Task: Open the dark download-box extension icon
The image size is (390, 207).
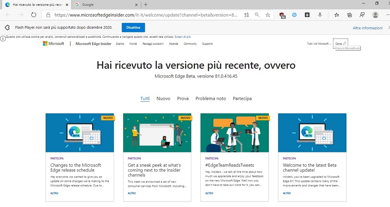Action: coord(307,15)
